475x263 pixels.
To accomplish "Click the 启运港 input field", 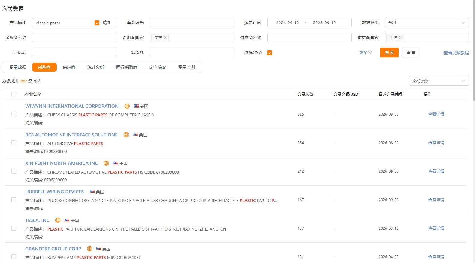I will point(74,53).
